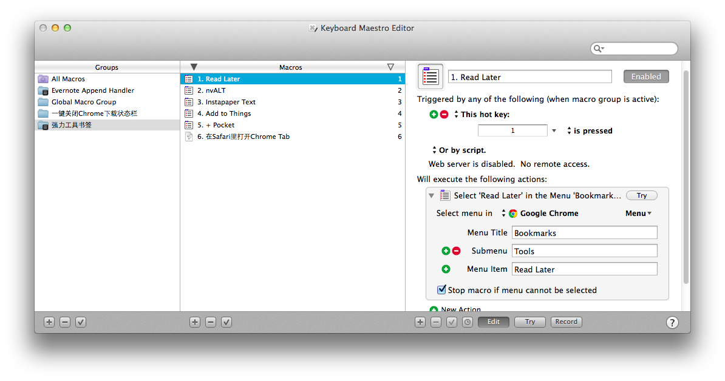The image size is (725, 381).
Task: Open help with the question mark button
Action: tap(672, 322)
